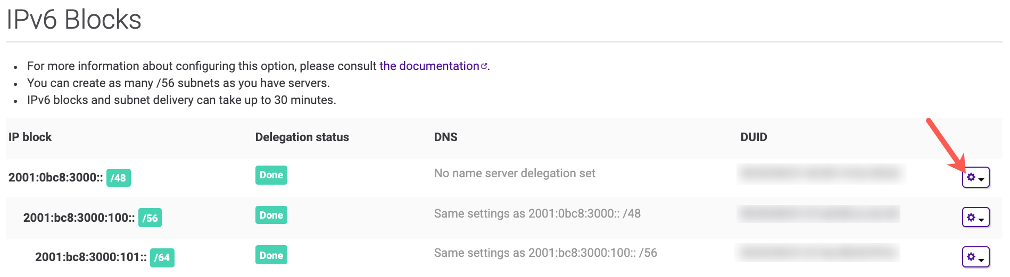
Task: Click "No name server delegation set" text
Action: (514, 174)
